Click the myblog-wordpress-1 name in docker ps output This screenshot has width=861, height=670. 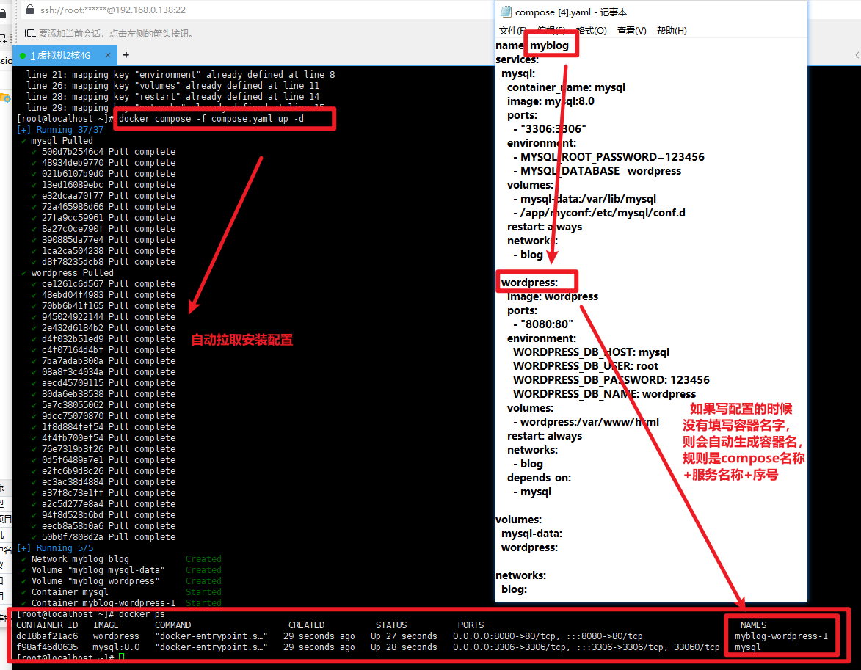tap(782, 636)
